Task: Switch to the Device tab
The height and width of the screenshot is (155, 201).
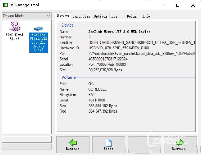Action: [63, 16]
